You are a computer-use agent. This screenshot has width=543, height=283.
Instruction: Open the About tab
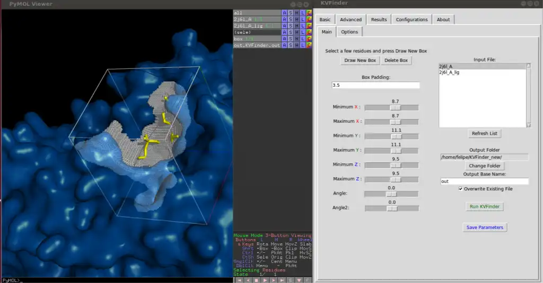tap(443, 20)
